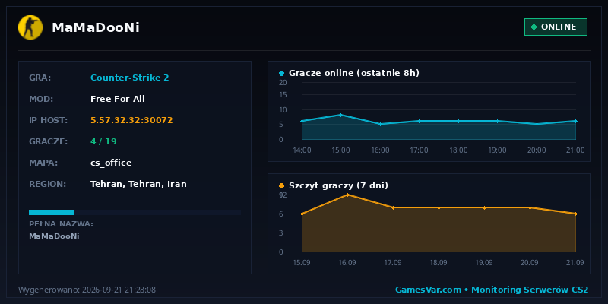Click the 19.09 data point on peak chart
The image size is (608, 304).
click(484, 207)
